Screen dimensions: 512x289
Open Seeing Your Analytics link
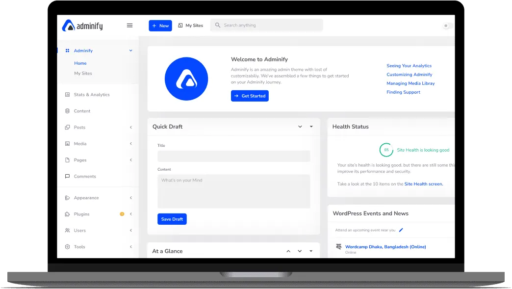coord(409,66)
